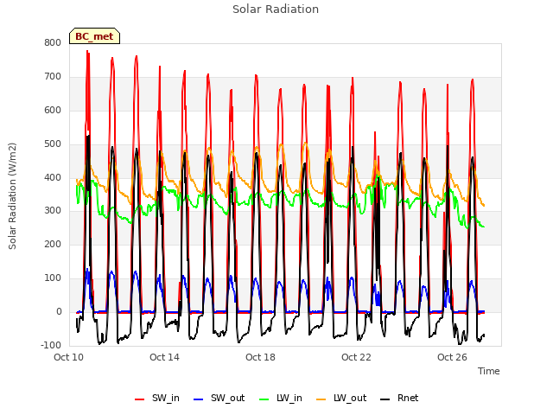This screenshot has width=553, height=415.
Task: Click the red SW_in legend swatch
Action: pos(140,399)
